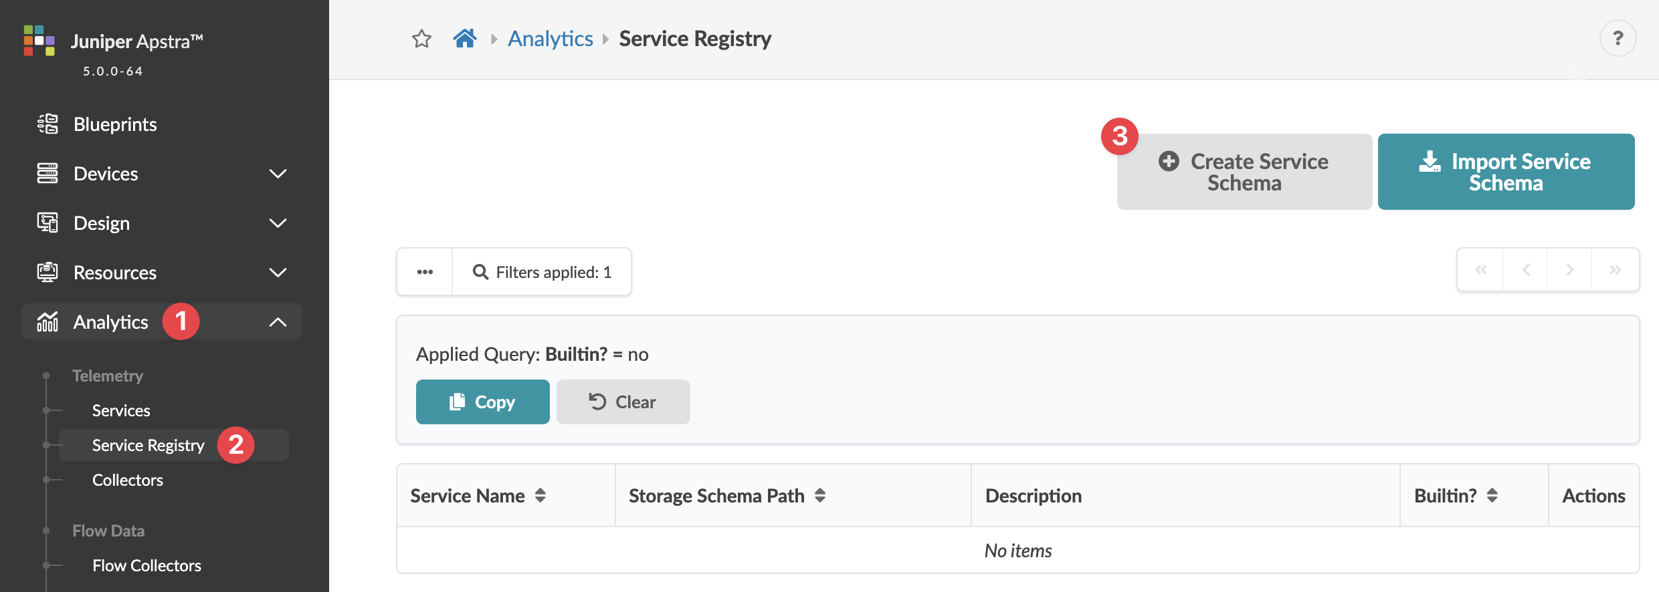Sort by Service Name column arrows
The height and width of the screenshot is (592, 1659).
(x=541, y=496)
